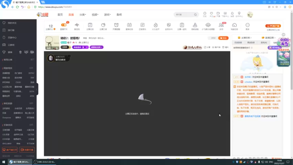Click the Douyu logo
293x165 pixels.
point(42,15)
